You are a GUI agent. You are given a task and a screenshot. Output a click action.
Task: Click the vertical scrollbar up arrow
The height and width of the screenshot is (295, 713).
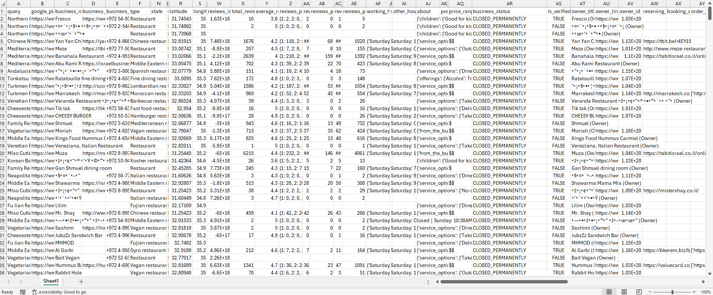click(x=710, y=3)
